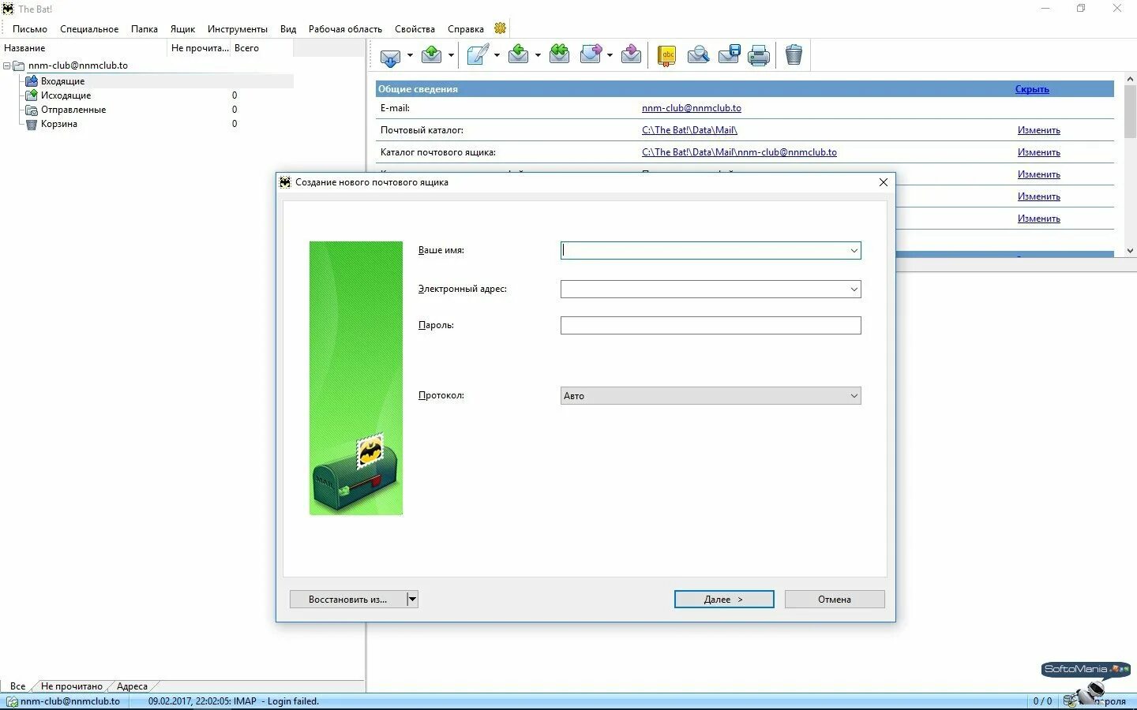Open the arrow beside Восстановить из
This screenshot has height=710, width=1137.
(412, 600)
